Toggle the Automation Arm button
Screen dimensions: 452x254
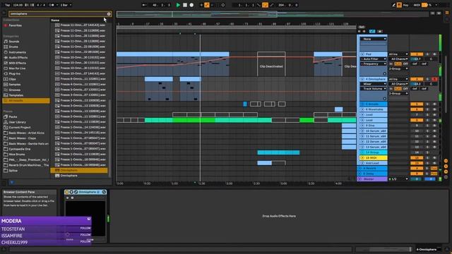pos(207,5)
